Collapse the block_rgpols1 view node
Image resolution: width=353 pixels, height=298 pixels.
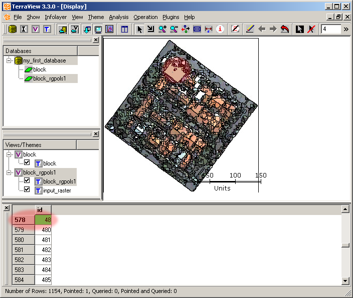[9, 172]
